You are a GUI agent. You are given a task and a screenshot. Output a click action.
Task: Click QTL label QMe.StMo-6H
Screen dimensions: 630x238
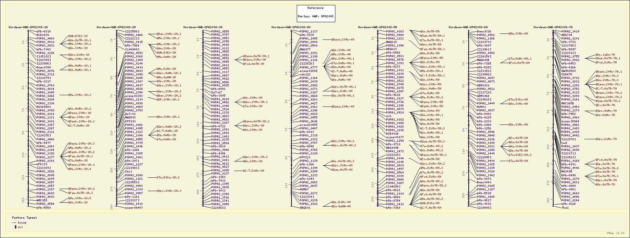(x=518, y=33)
